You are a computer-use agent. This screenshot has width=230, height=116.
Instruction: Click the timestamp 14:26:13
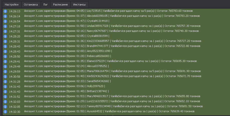click(x=15, y=11)
